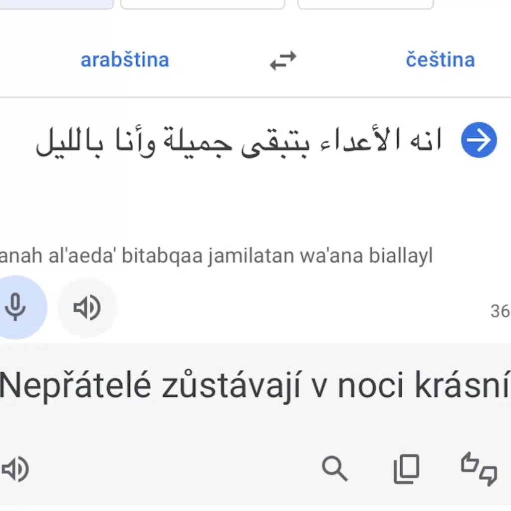Copy the Czech translation to clipboard
This screenshot has height=511, width=511.
[406, 469]
